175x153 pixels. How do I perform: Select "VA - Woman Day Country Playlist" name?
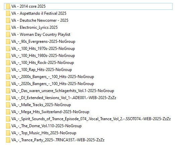pos(41,34)
